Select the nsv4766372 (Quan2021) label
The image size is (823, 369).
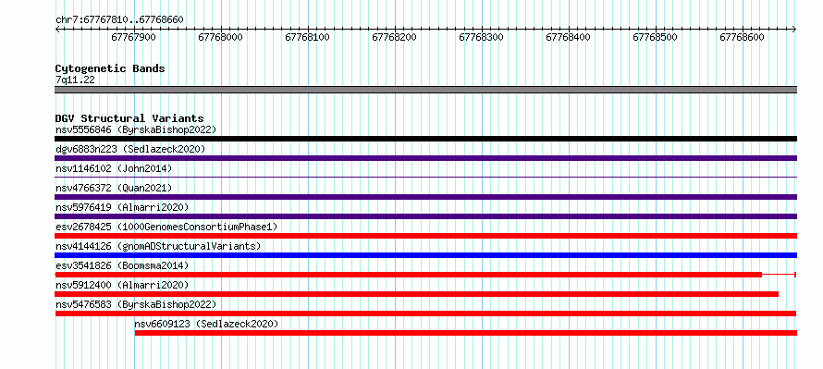(114, 188)
